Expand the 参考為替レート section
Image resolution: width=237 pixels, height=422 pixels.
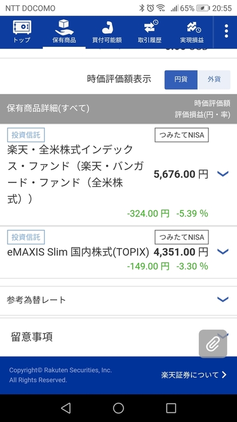(x=119, y=300)
